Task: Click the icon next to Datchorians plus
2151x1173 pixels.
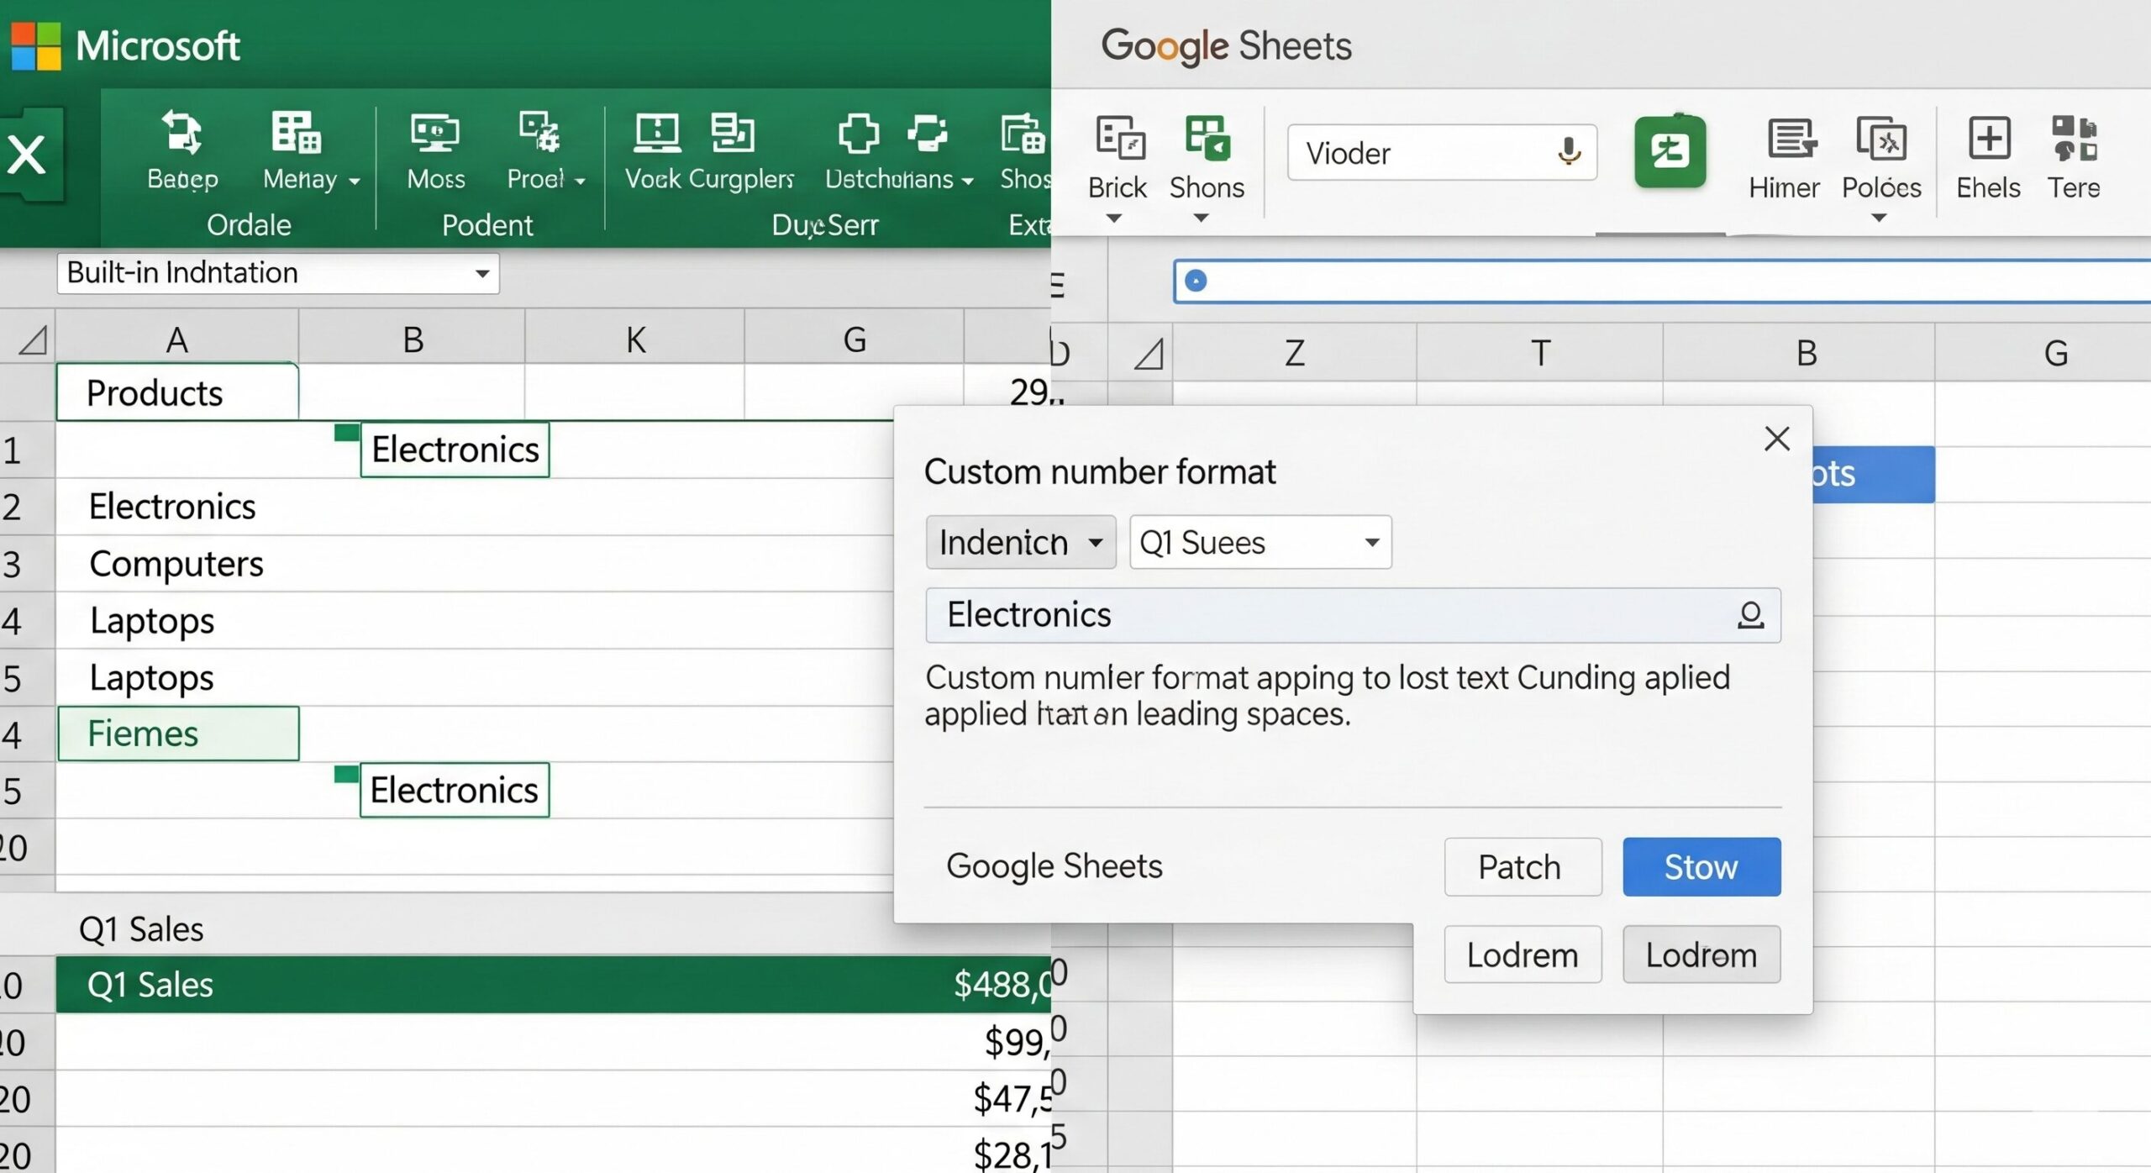Action: (x=928, y=133)
